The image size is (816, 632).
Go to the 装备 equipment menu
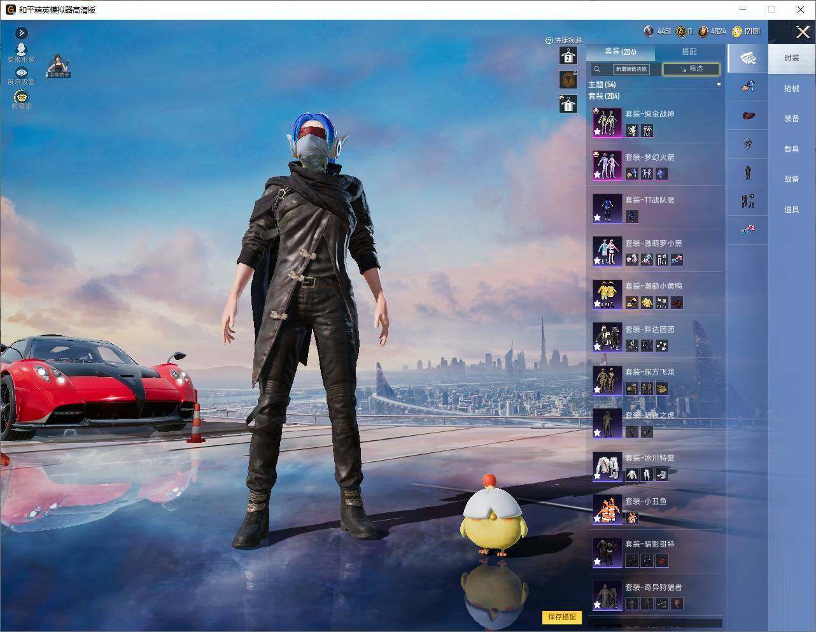[792, 118]
